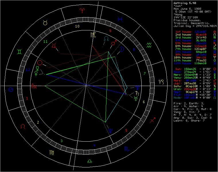Screen dimensions: 218x172
Task: Click the green Gemini glyph on the zodiac ring
Action: pyautogui.click(x=19, y=52)
